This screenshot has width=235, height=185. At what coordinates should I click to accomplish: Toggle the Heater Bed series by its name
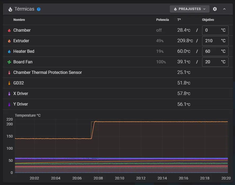click(24, 51)
